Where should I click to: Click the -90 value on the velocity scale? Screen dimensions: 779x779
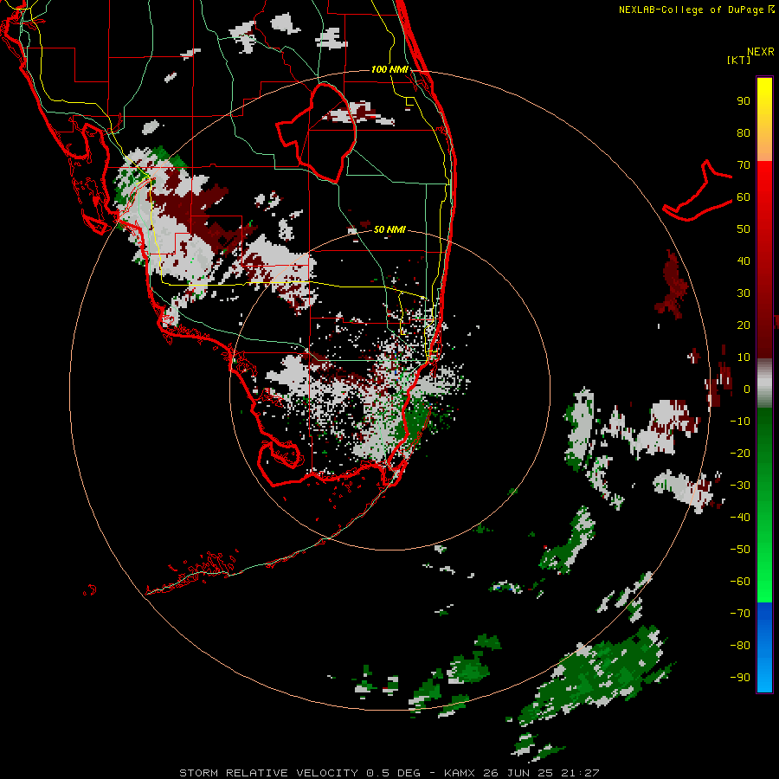(740, 678)
